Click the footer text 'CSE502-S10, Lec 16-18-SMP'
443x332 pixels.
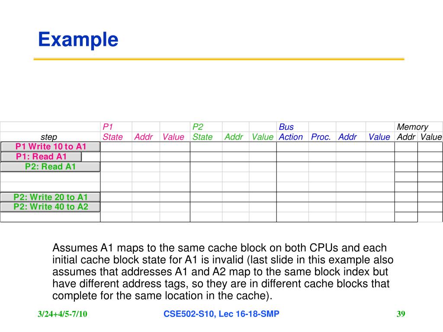pos(221,314)
